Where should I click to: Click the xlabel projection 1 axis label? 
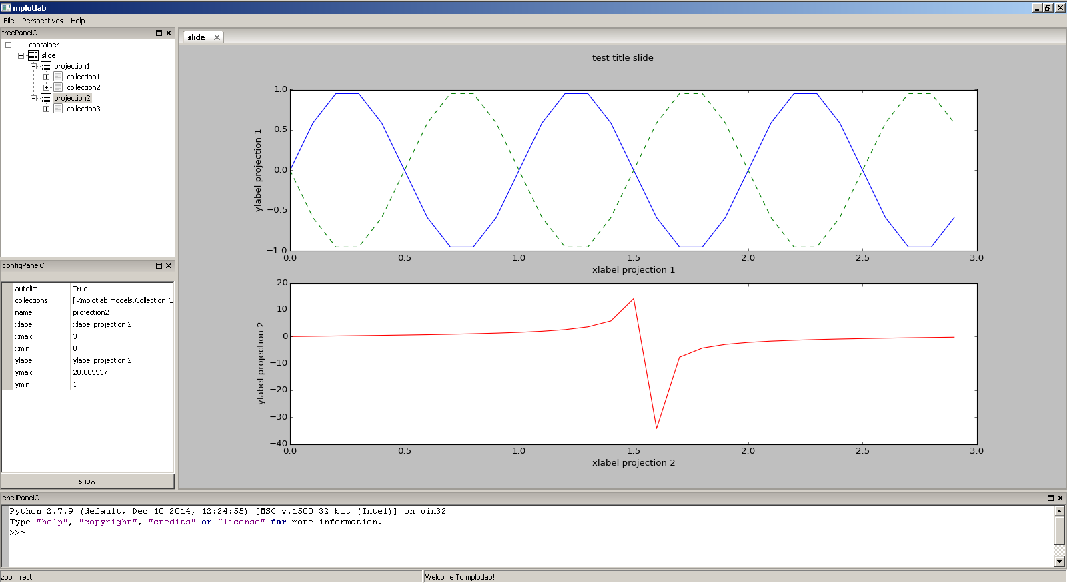tap(633, 270)
